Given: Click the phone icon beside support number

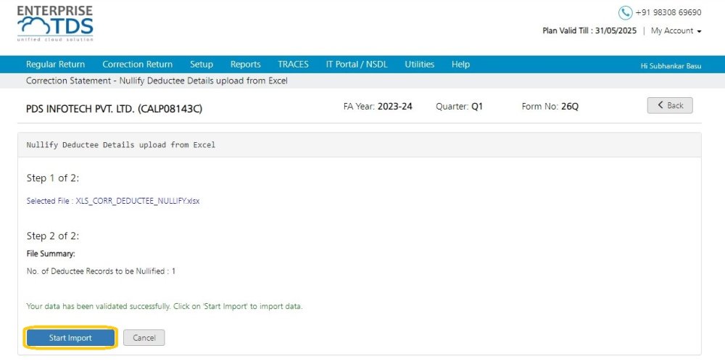Looking at the screenshot, I should tap(625, 12).
